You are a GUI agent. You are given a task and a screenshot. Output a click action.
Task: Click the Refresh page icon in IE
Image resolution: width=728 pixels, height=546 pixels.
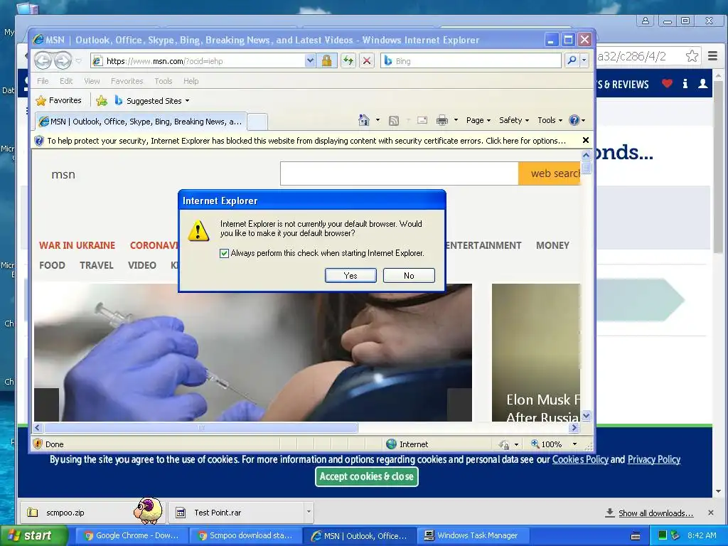348,61
